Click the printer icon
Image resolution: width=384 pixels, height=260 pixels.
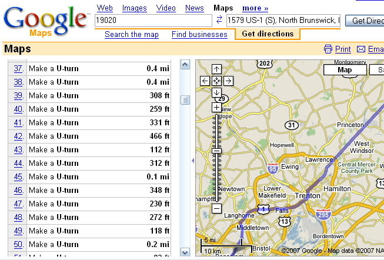click(x=328, y=49)
